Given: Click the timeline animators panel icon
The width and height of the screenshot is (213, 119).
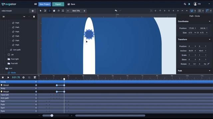Looking at the screenshot, I should pos(35,77).
